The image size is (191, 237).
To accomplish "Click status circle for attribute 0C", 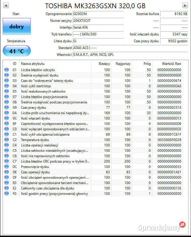I will coord(7,118).
